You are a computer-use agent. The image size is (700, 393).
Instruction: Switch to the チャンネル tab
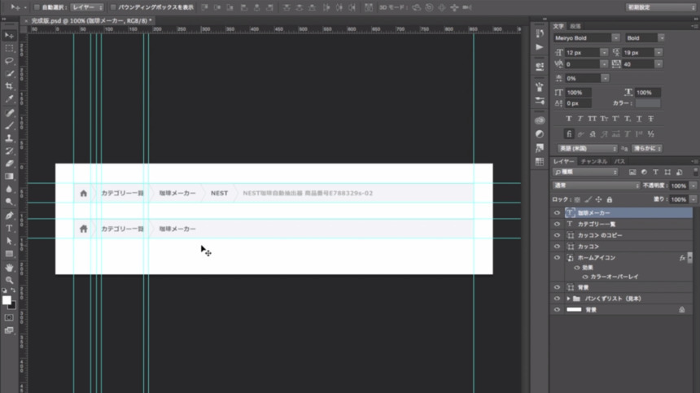click(x=594, y=161)
